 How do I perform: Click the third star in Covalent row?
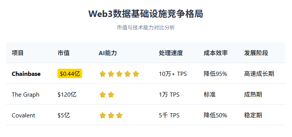(x=119, y=115)
